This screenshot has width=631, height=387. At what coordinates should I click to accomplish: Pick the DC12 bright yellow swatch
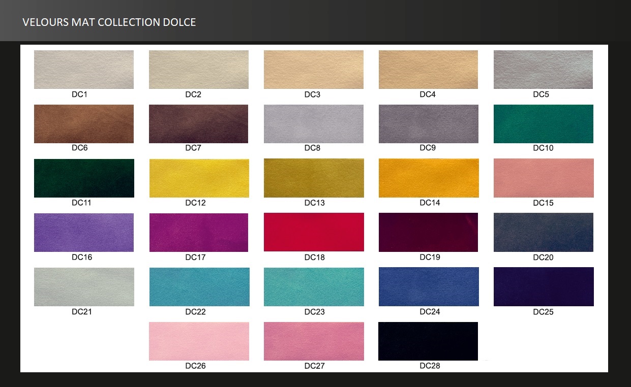coord(199,178)
